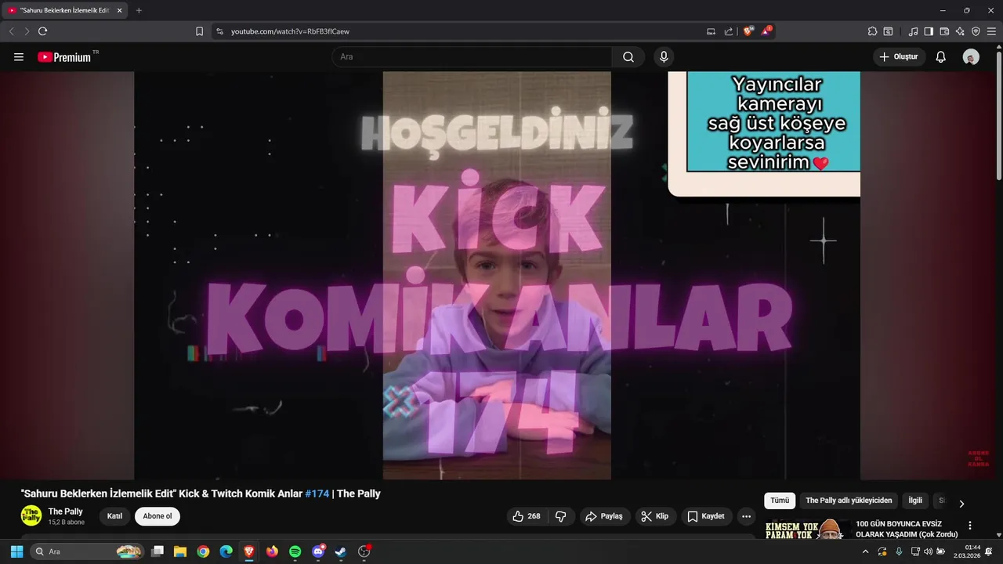
Task: Open the recommended video thumbnail
Action: coord(808,529)
